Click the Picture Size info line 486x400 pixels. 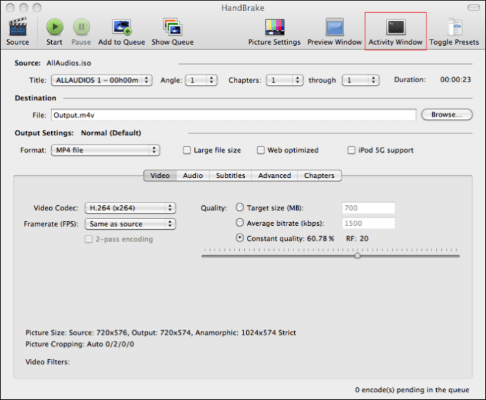161,333
